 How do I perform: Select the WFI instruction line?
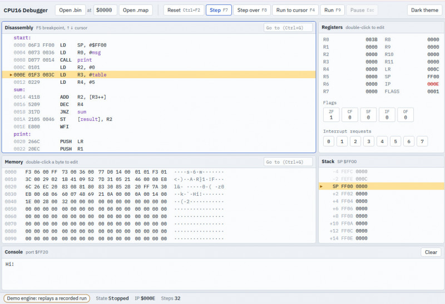pyautogui.click(x=159, y=126)
